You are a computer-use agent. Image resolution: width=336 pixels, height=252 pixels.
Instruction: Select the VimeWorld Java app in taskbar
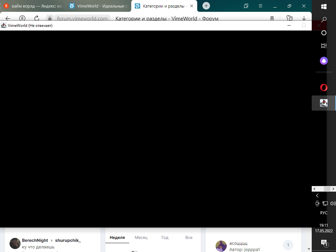(324, 103)
